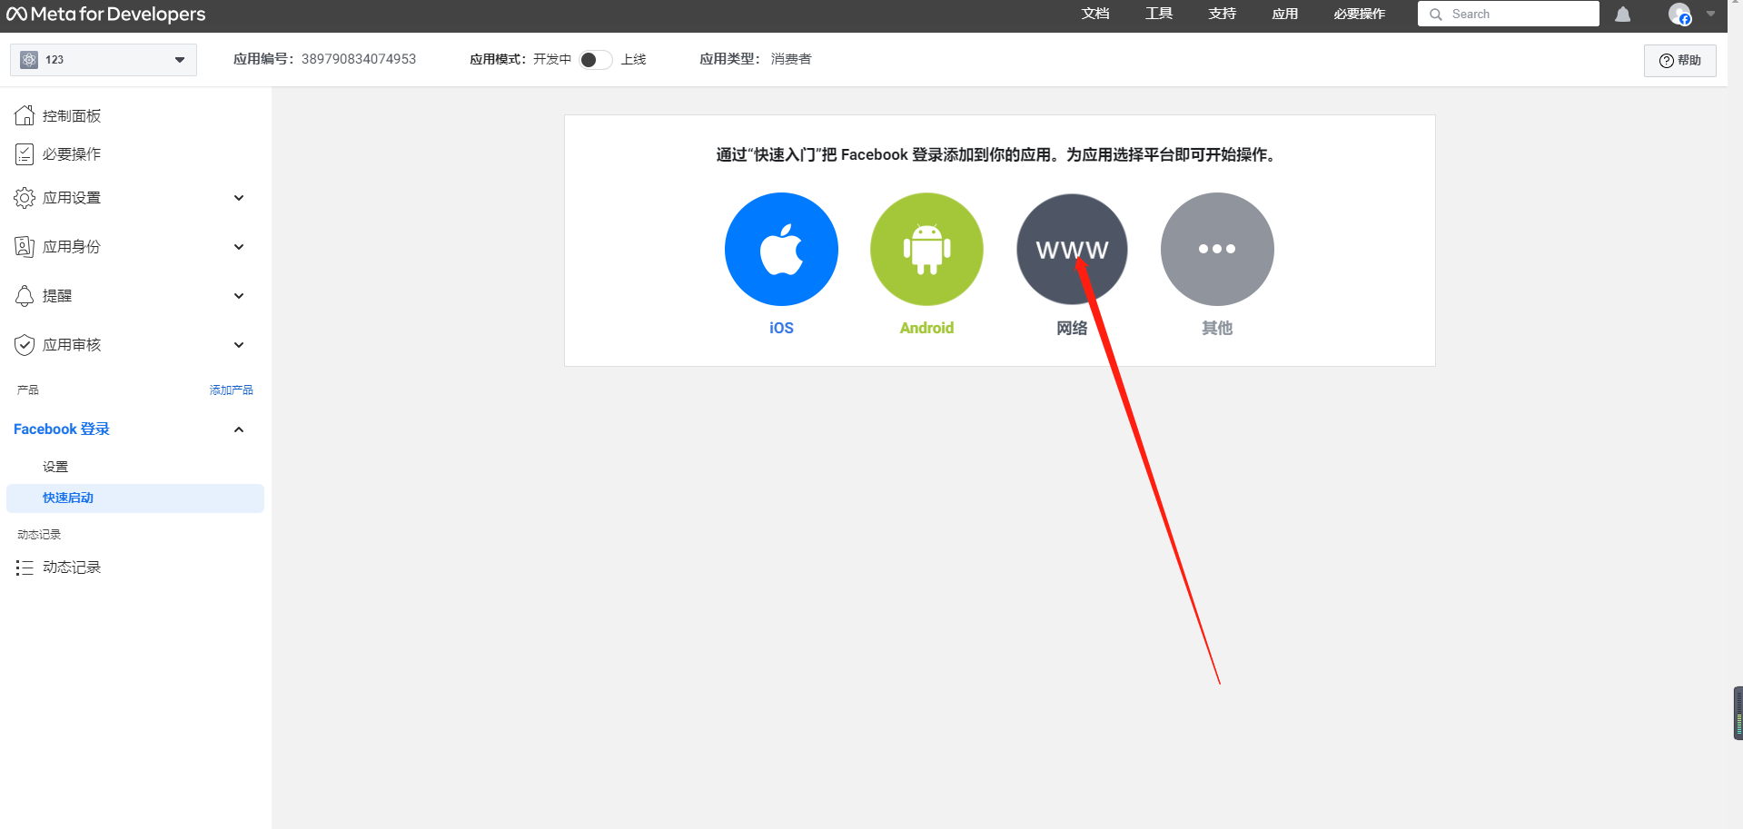The image size is (1743, 829).
Task: Click the 应用身份 badge icon
Action: [25, 247]
